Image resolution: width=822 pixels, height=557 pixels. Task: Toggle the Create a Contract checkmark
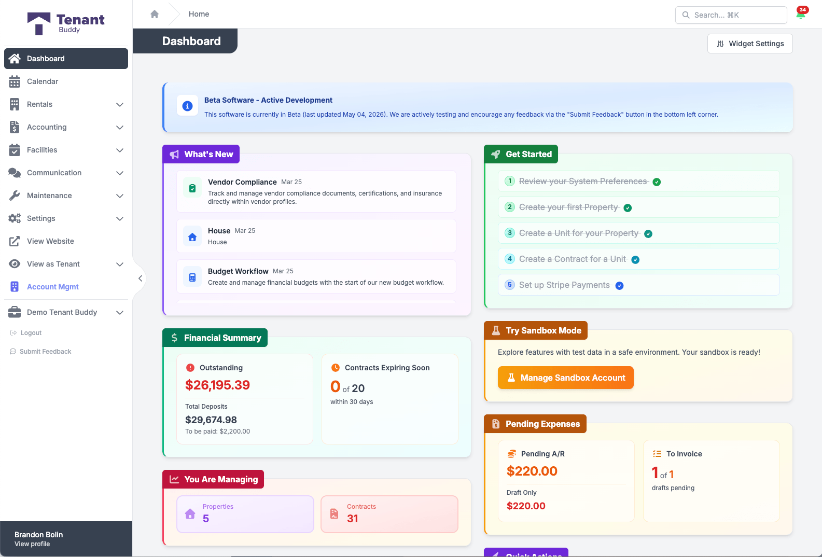click(x=635, y=260)
